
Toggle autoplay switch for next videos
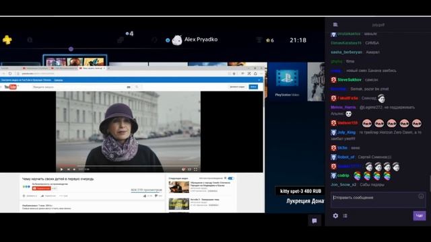click(231, 178)
